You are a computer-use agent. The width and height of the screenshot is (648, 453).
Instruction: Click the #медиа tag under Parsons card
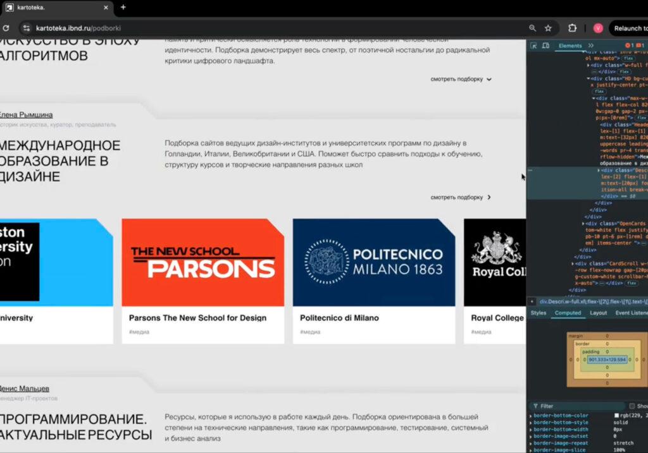point(139,332)
